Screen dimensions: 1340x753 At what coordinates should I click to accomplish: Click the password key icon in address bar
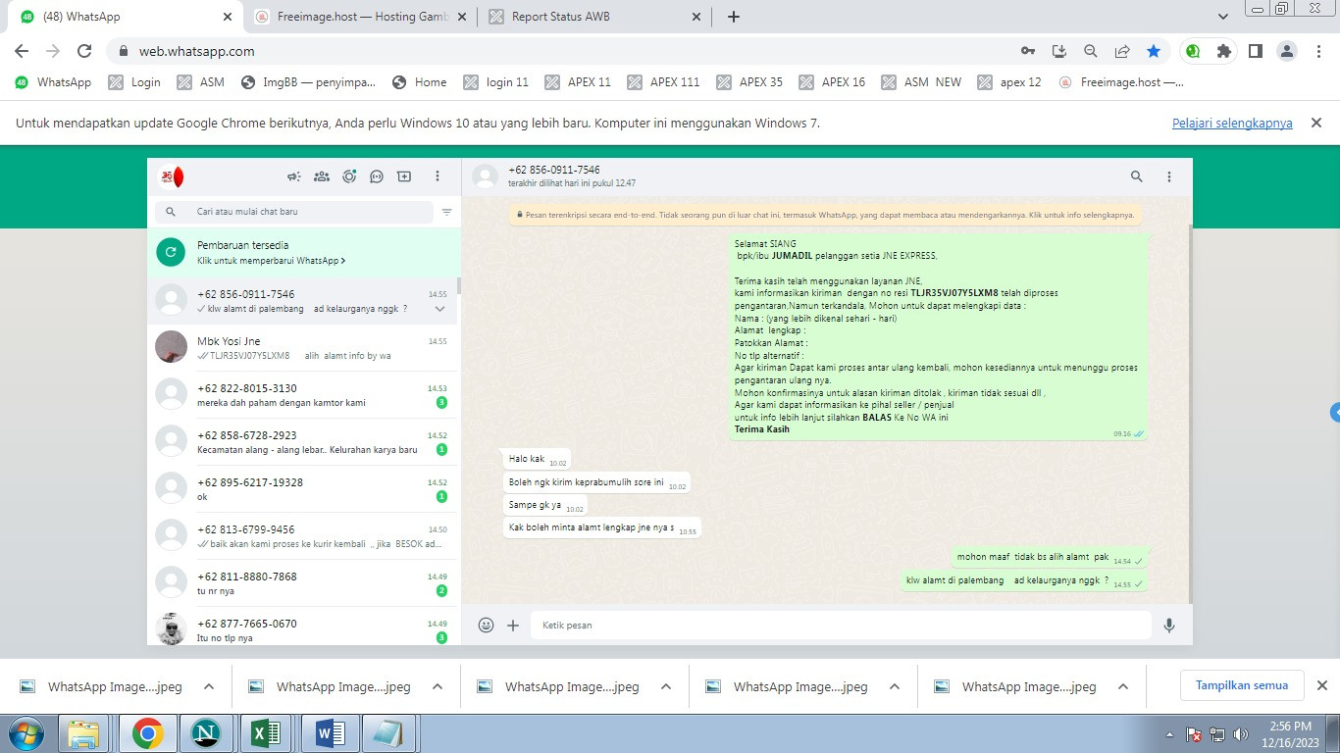1028,51
